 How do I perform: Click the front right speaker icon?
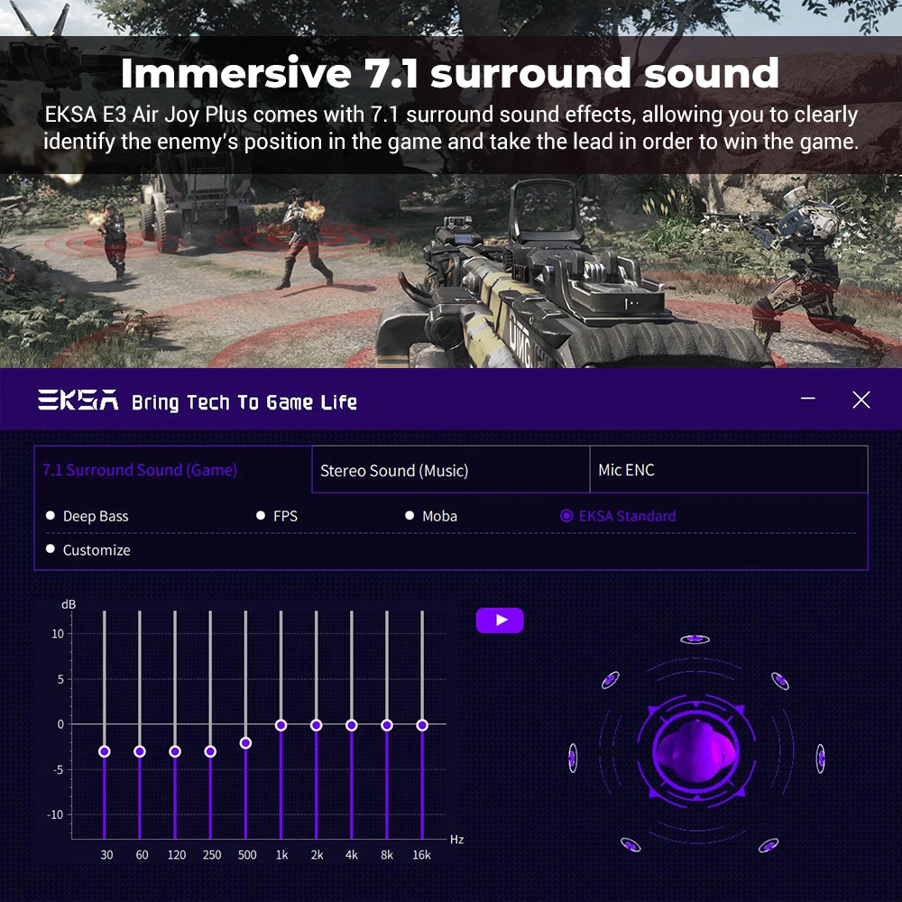tap(780, 681)
